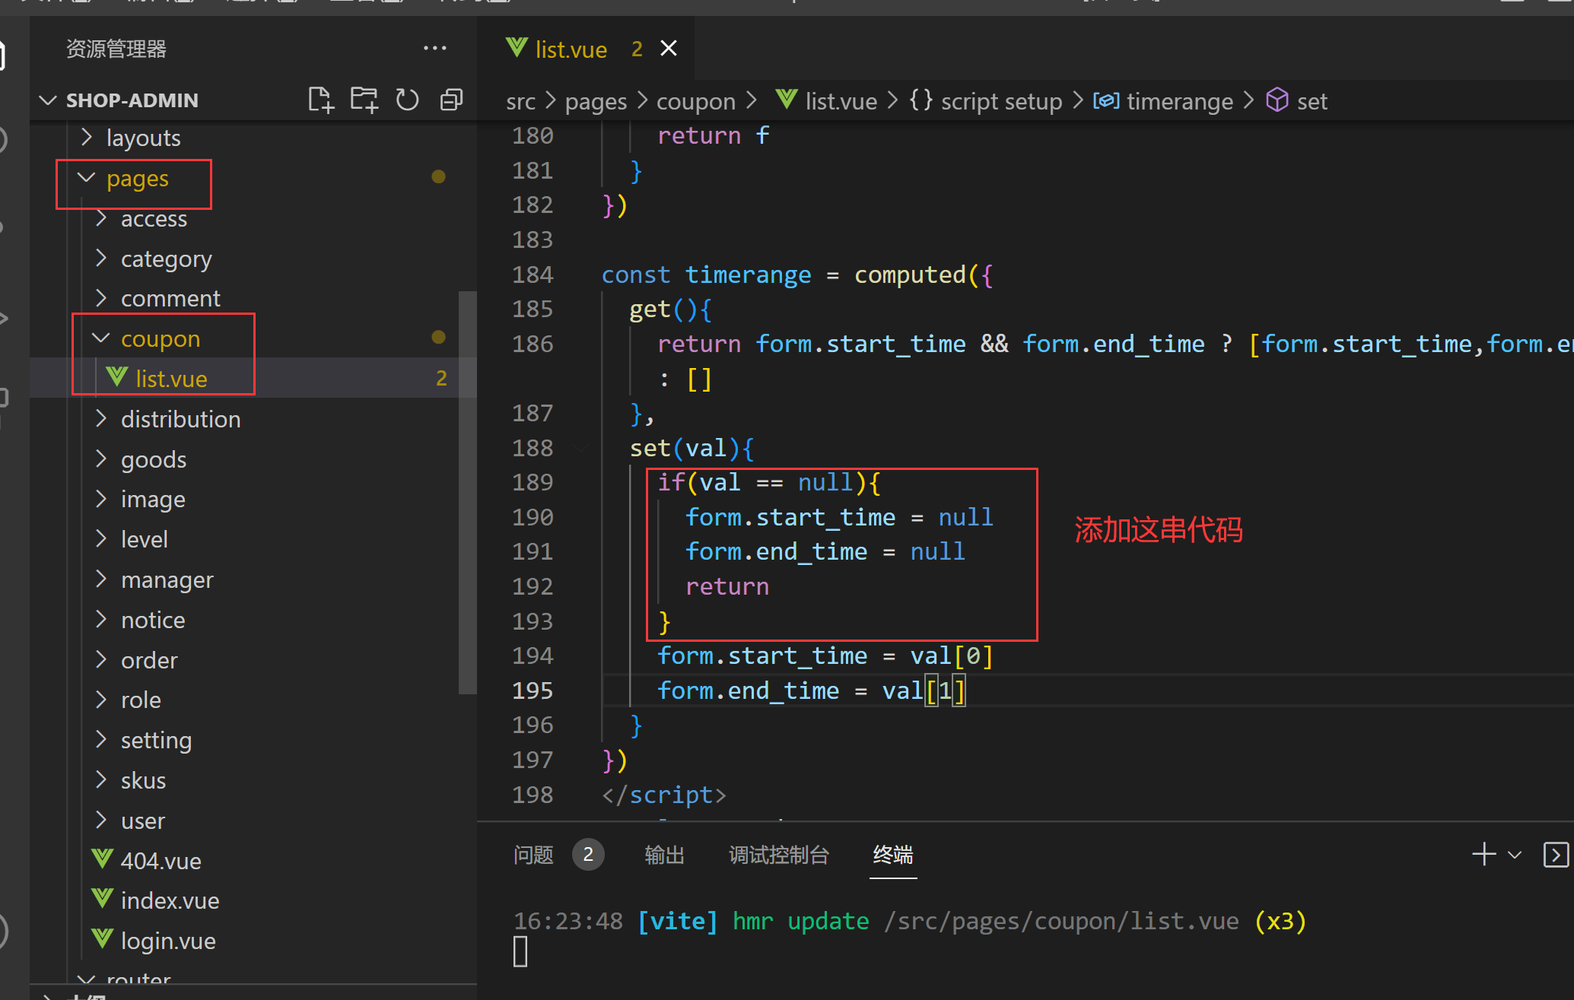Expand the order folder
The image size is (1574, 1000).
[101, 659]
